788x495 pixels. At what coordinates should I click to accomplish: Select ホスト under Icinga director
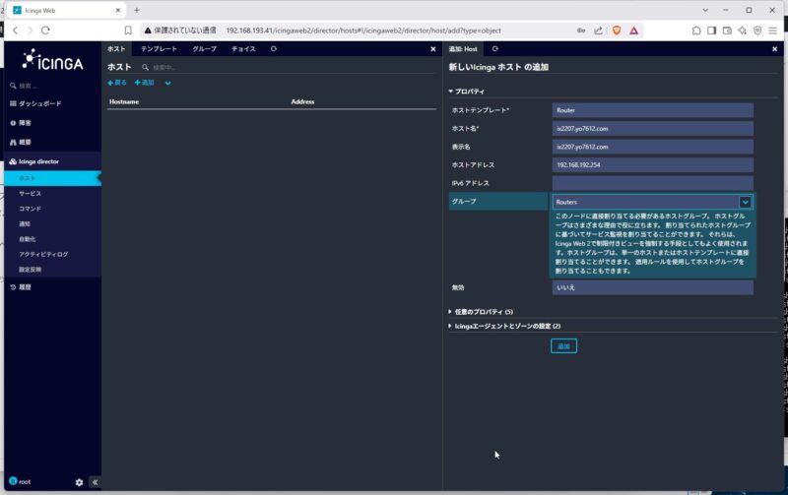(x=52, y=178)
